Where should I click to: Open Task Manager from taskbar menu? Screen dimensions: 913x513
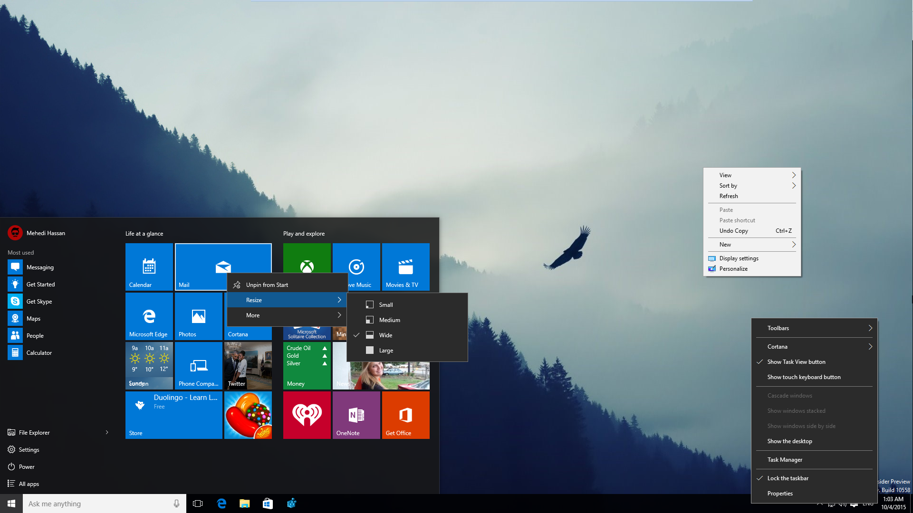point(785,460)
